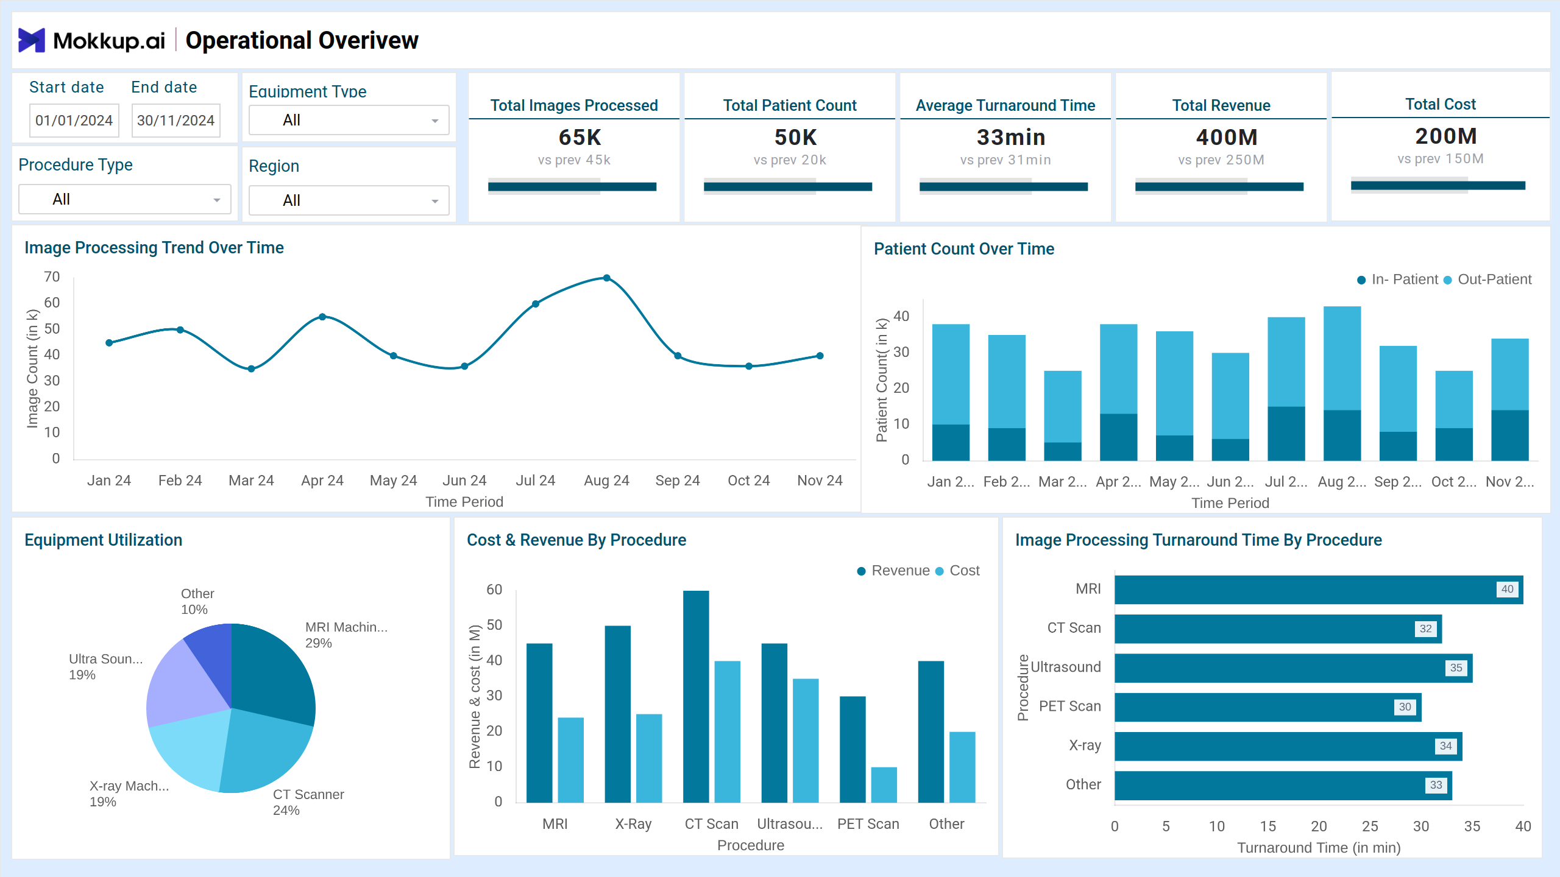Click the MRI turnaround time bar

coord(1319,590)
